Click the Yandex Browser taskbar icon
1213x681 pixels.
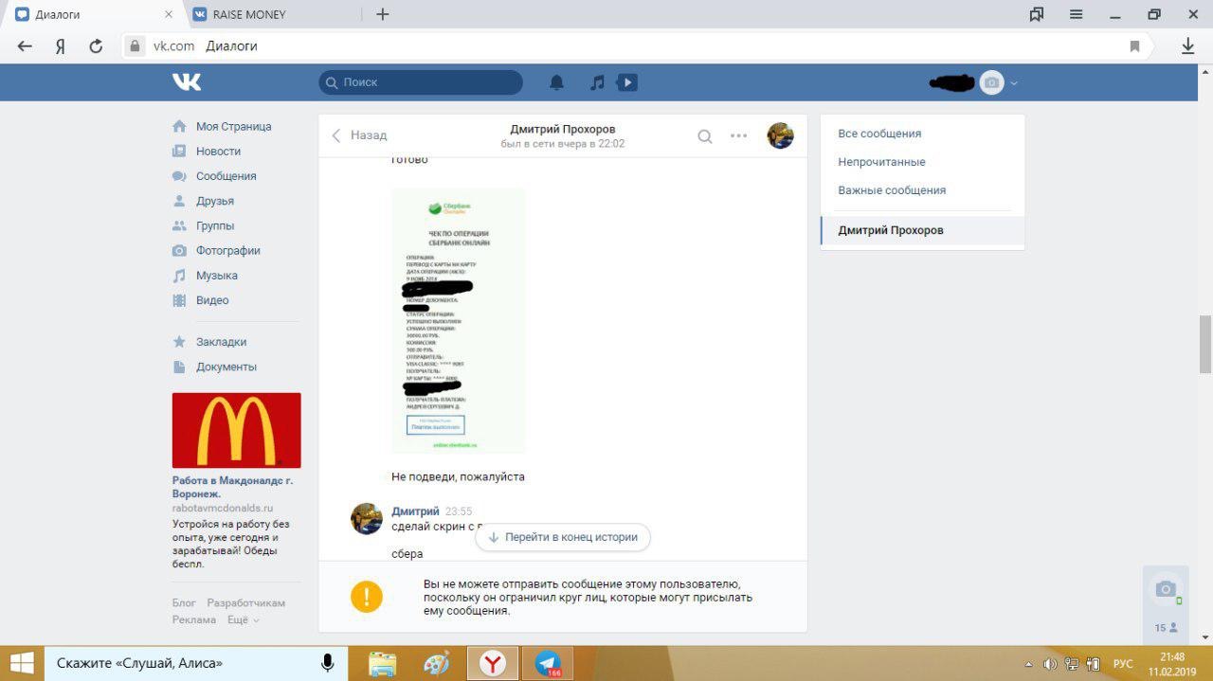tap(492, 664)
